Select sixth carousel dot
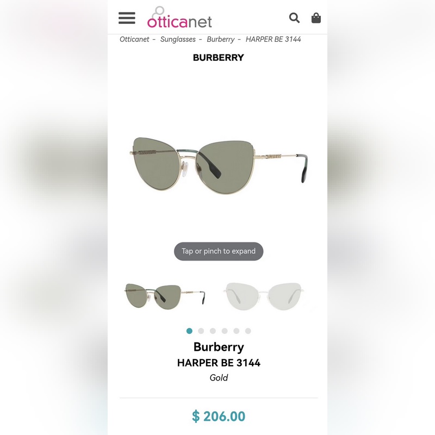 pos(248,331)
